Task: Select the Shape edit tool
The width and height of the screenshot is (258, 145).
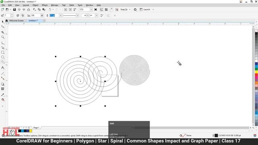Action: 3,27
